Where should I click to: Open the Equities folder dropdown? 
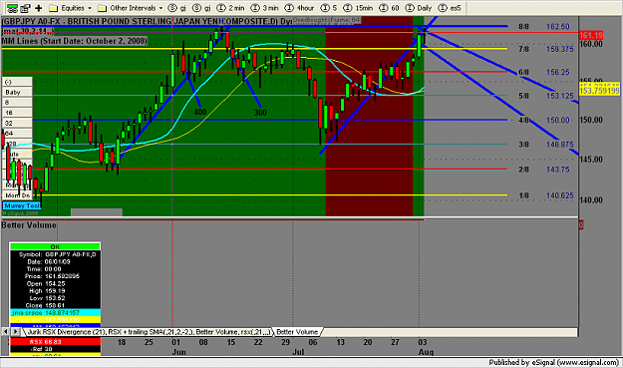tap(71, 8)
